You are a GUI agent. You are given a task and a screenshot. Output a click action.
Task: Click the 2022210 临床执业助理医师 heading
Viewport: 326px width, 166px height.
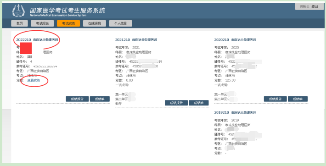click(37, 40)
